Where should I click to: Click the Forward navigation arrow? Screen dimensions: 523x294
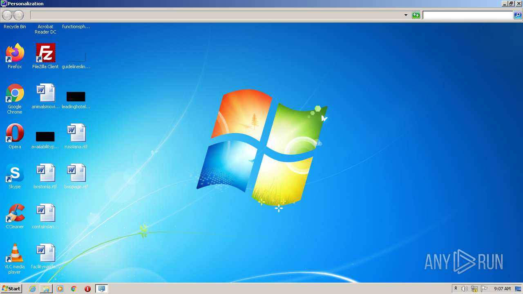click(x=19, y=16)
